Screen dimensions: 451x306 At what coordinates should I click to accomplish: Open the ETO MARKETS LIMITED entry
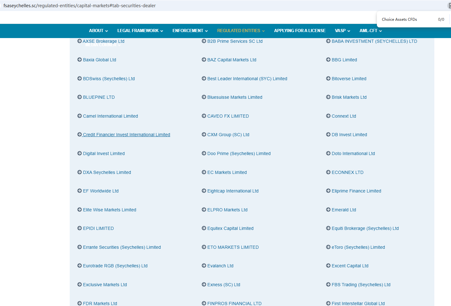point(233,247)
